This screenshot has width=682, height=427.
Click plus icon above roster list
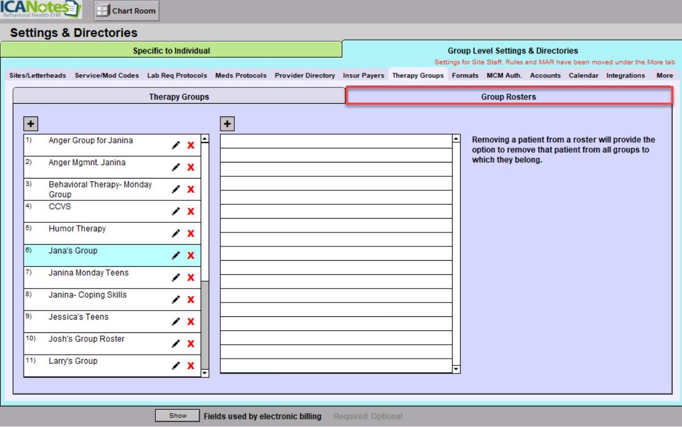click(x=227, y=124)
